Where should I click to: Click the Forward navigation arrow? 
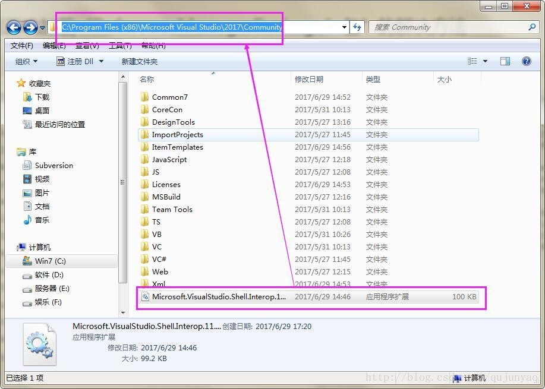tap(30, 27)
